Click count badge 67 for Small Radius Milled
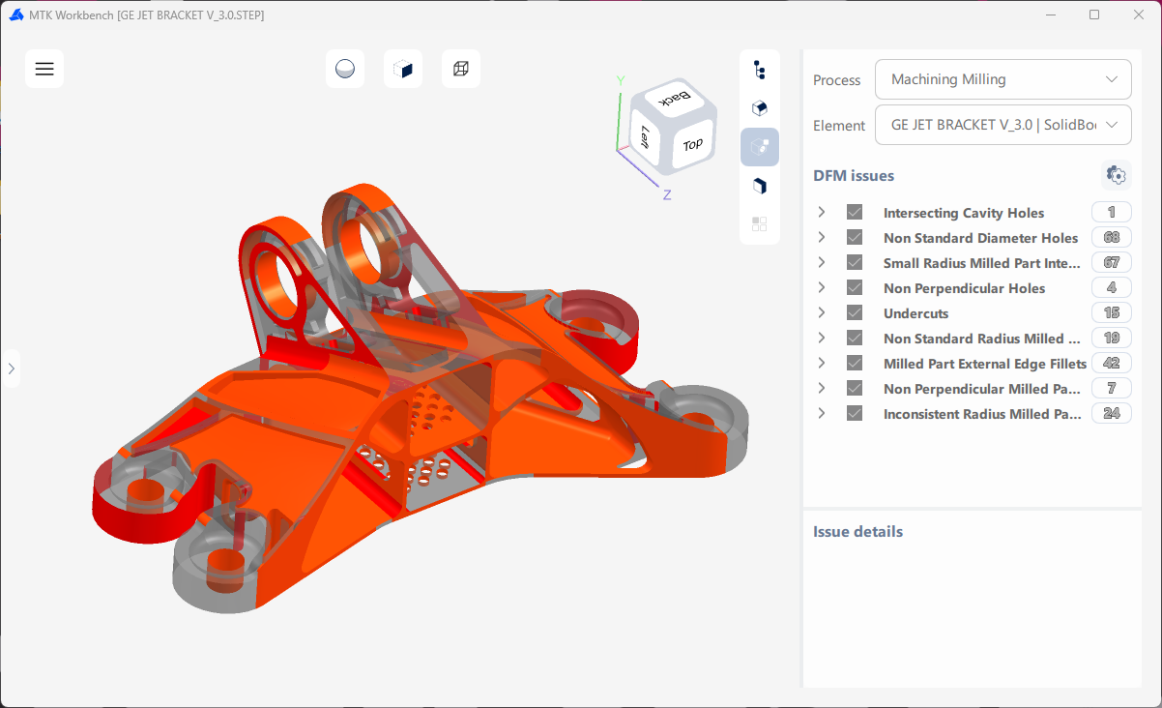Viewport: 1162px width, 708px height. pos(1112,263)
